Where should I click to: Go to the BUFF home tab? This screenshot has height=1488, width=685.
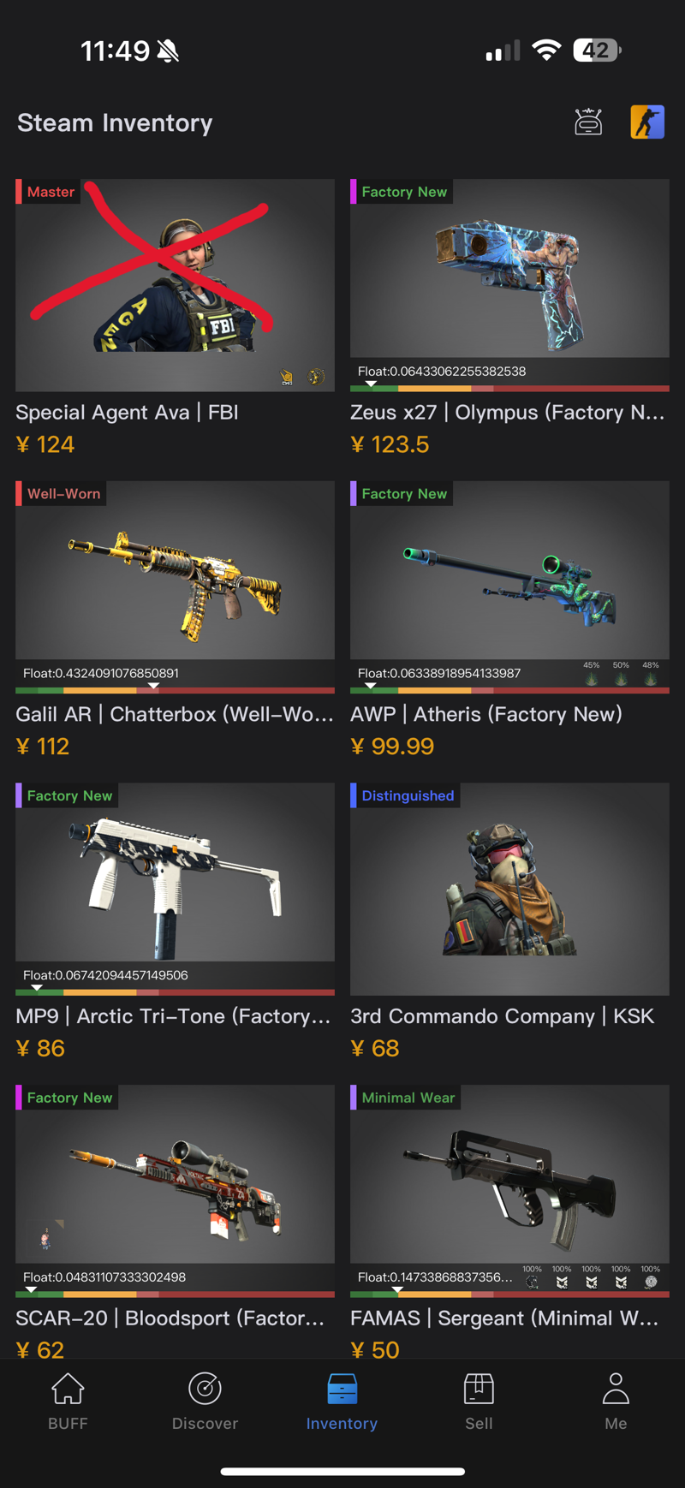68,1402
